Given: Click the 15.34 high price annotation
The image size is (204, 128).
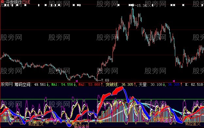Looking at the screenshot, I should point(142,6).
